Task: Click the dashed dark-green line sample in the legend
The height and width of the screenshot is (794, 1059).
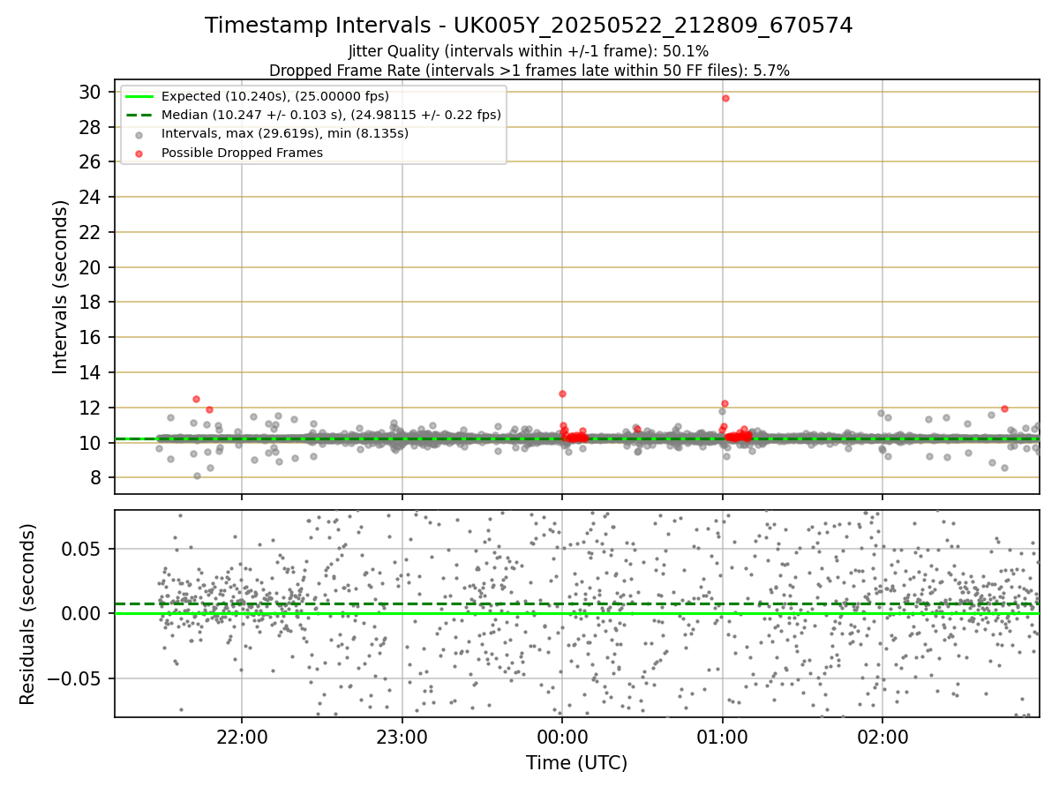Action: click(x=139, y=115)
